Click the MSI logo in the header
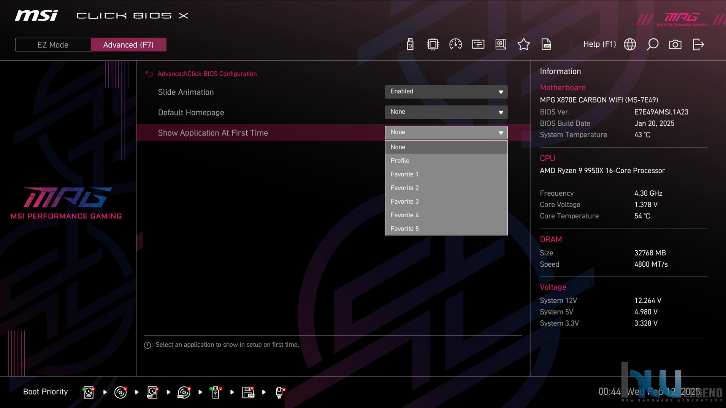The height and width of the screenshot is (408, 726). pyautogui.click(x=36, y=16)
